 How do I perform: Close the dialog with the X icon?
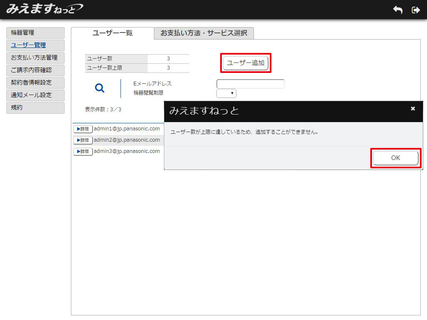point(413,109)
